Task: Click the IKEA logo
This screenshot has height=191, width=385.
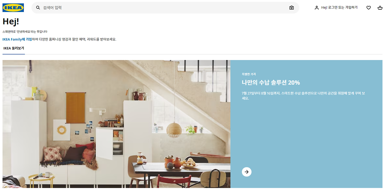Action: [13, 8]
